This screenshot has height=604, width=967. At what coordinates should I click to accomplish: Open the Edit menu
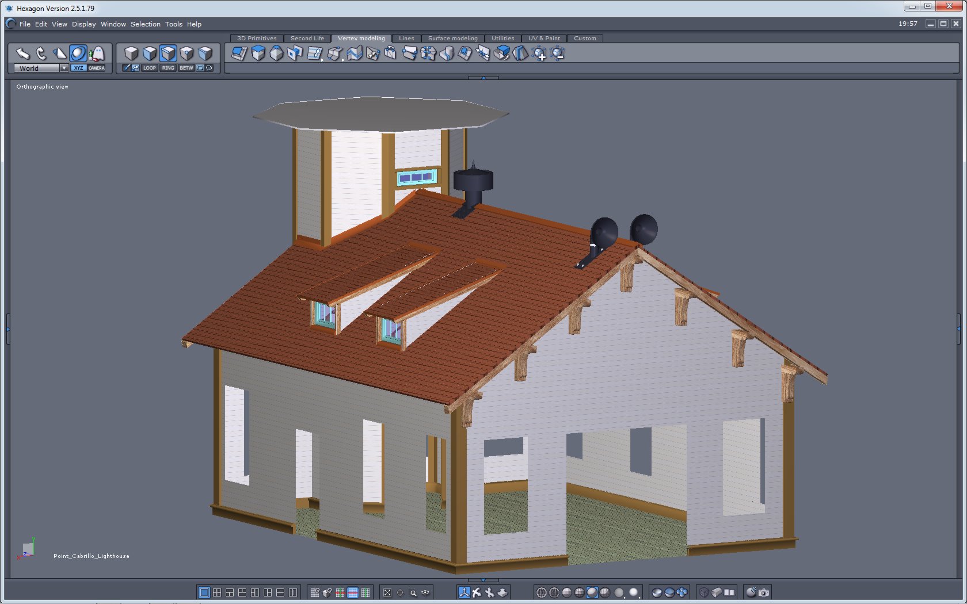(x=41, y=24)
